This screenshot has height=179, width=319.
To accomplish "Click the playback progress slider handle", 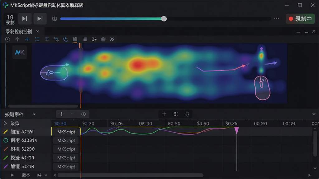I will tap(164, 19).
